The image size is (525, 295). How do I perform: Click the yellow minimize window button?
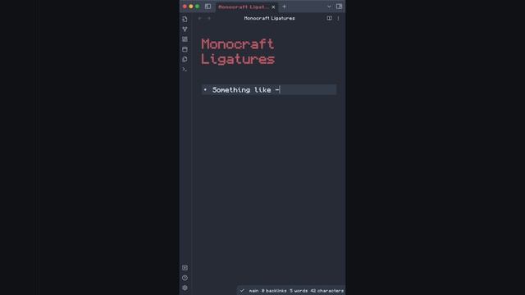[x=191, y=7]
